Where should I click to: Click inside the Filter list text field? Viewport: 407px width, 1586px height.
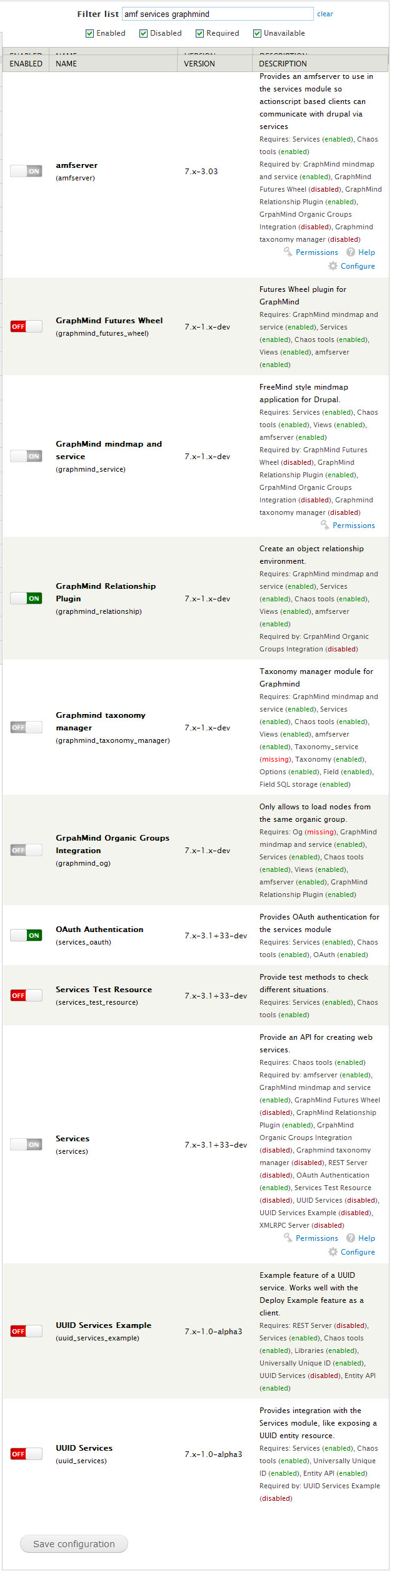click(x=218, y=14)
